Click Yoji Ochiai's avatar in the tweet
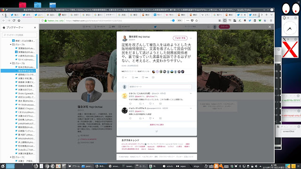Screen dimensions: 301x169 click(x=125, y=38)
